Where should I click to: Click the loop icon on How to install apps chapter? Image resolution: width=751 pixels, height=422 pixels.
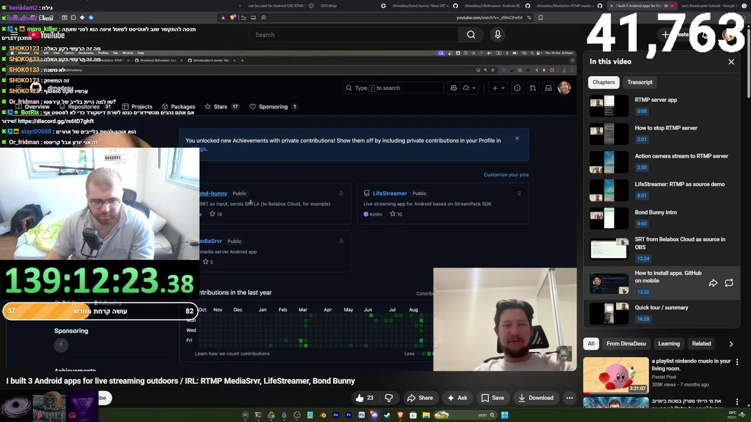pos(729,283)
